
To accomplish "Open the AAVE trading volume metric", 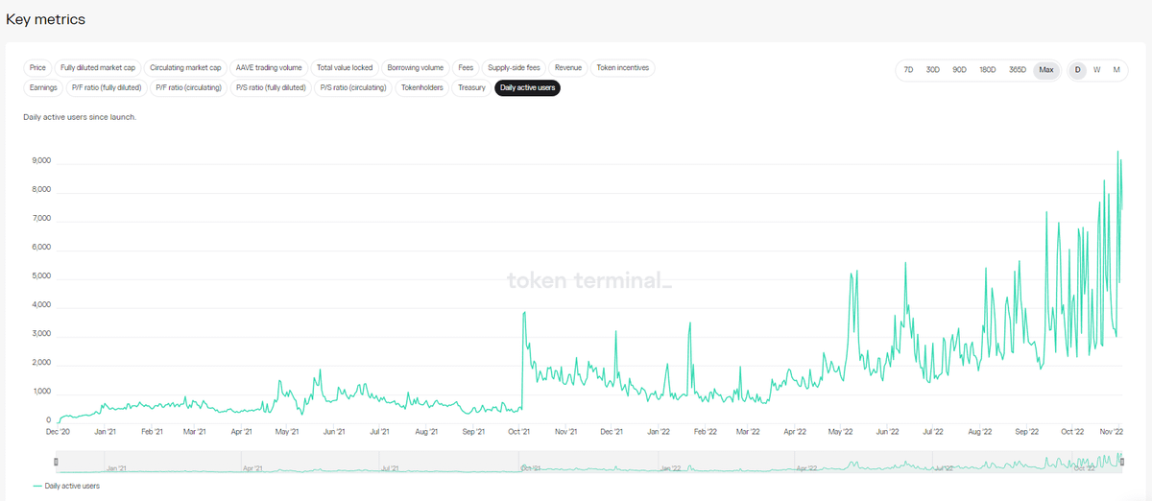I will [269, 68].
